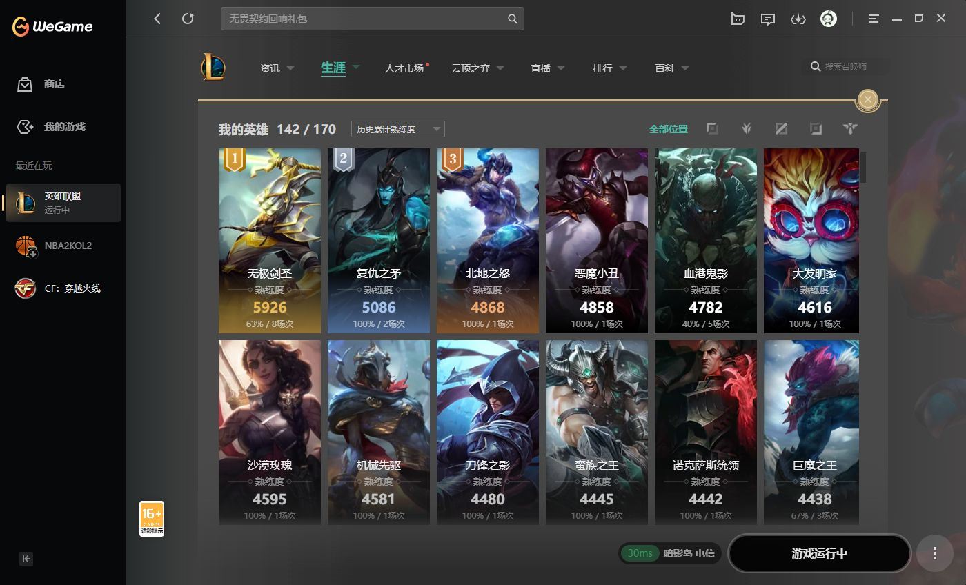Image resolution: width=966 pixels, height=585 pixels.
Task: Click the 游戏运行中 button
Action: click(x=819, y=553)
